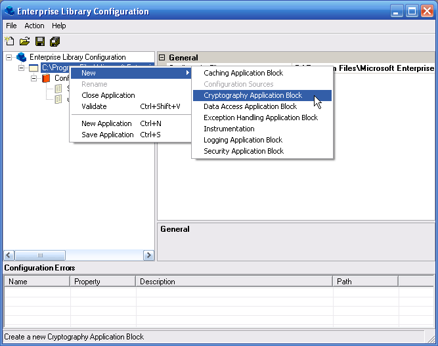Click the New Application toolbar icon

point(9,41)
